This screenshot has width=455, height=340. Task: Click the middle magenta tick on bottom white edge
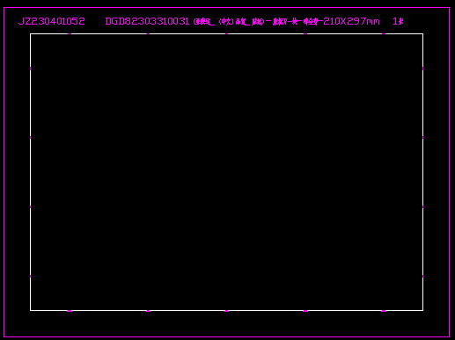pyautogui.click(x=226, y=311)
